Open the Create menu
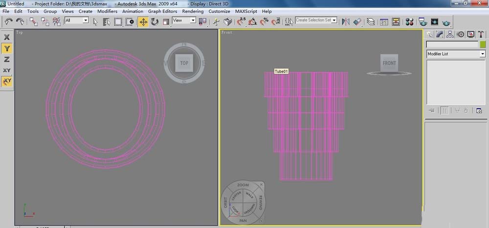489x228 pixels. 86,11
